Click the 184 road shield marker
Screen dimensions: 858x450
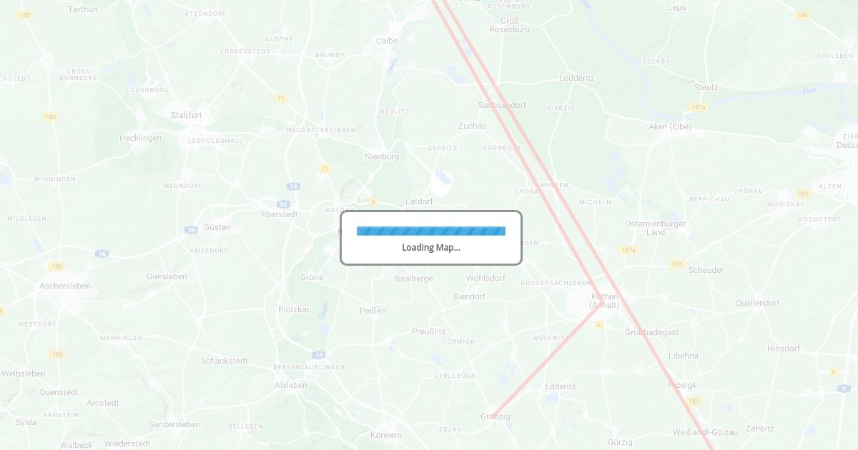[x=802, y=15]
